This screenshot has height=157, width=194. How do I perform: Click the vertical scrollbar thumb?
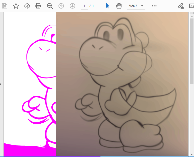[x=191, y=51]
